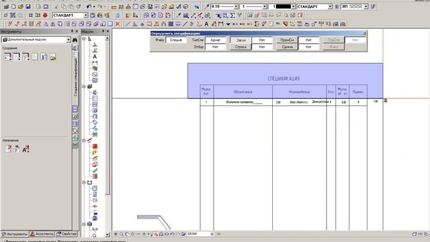The height and width of the screenshot is (242, 430).
Task: Collapse the fourth Модули tree group with the bracket icon
Action: point(84,182)
